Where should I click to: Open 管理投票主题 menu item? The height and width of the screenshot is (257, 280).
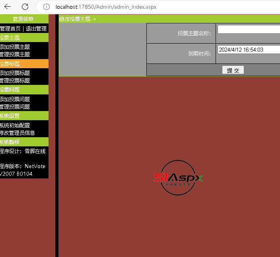click(x=15, y=54)
